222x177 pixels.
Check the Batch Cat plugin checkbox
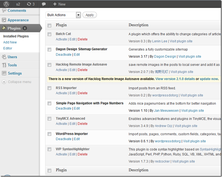pyautogui.click(x=50, y=34)
